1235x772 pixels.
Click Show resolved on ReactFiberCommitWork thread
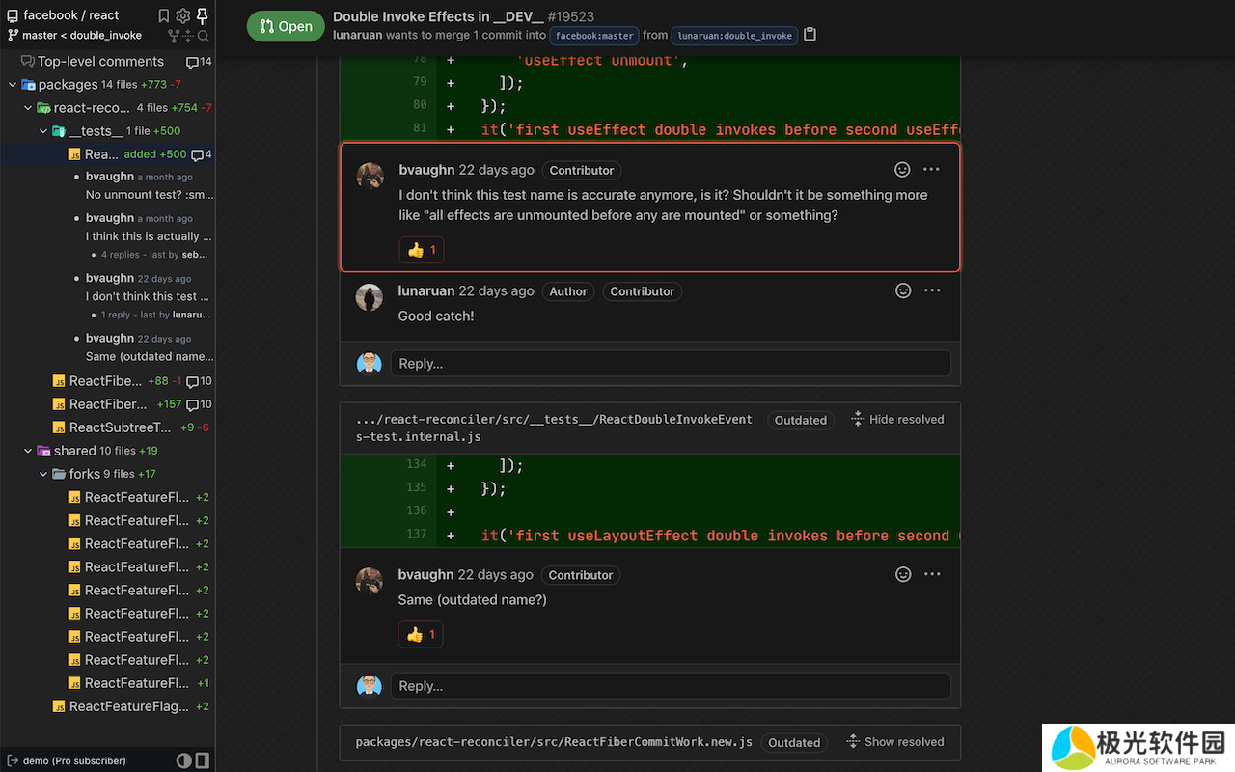pos(894,741)
